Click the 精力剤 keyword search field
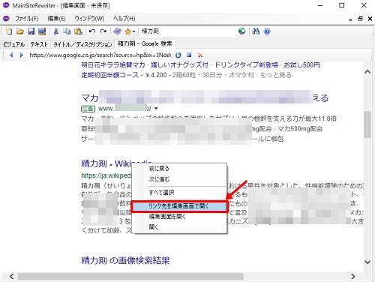The image size is (375, 282). point(188,31)
